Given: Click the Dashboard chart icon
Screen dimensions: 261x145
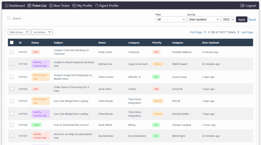Looking at the screenshot, I should [7, 6].
